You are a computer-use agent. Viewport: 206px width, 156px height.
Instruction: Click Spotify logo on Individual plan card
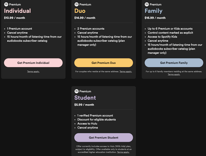[6, 4]
